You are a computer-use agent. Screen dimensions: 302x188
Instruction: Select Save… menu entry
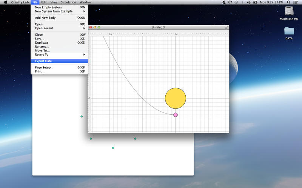pyautogui.click(x=59, y=39)
